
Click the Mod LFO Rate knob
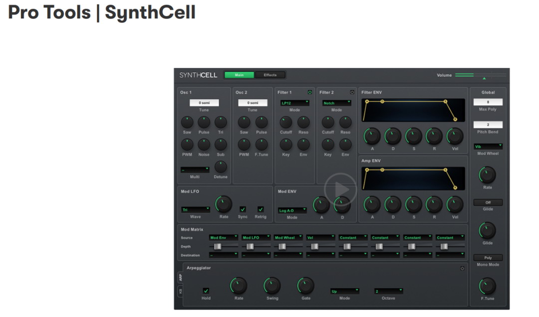coord(224,204)
